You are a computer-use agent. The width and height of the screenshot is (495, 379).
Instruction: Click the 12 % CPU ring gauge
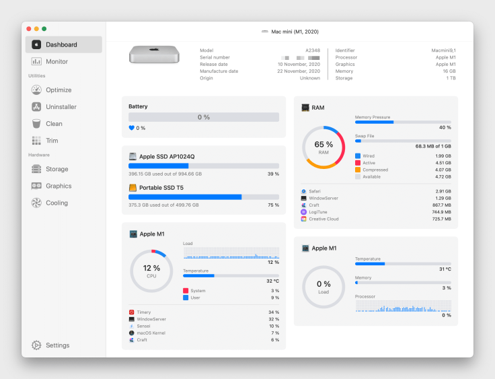[x=151, y=271]
